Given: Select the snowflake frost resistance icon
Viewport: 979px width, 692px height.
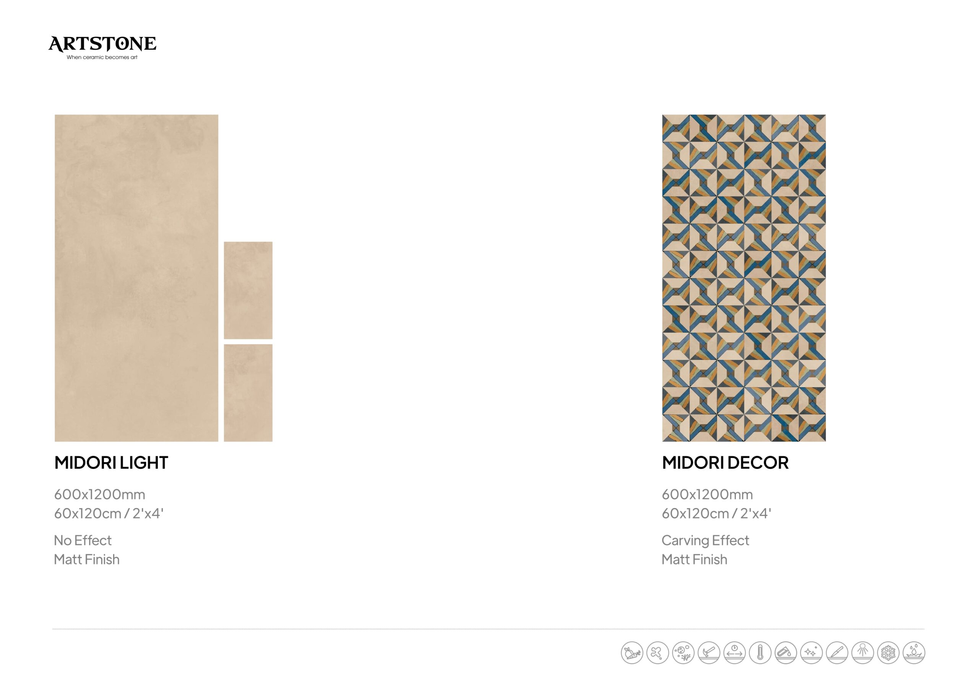Looking at the screenshot, I should (x=888, y=652).
